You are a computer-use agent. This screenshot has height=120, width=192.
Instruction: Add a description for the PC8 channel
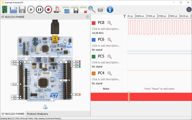tap(106, 29)
